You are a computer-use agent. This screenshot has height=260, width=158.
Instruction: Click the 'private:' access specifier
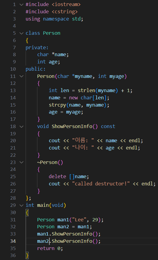click(x=37, y=48)
